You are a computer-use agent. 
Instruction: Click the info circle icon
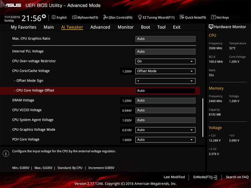(6, 154)
